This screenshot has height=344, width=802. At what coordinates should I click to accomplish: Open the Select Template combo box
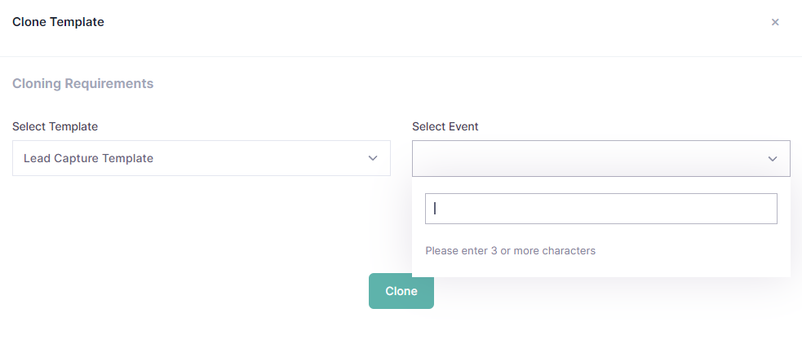201,158
